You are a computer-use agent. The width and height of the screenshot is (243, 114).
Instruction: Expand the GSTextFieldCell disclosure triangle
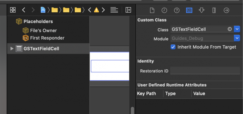coord(12,49)
